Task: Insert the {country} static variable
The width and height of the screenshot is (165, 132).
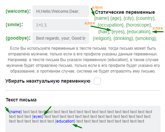Action: tap(145, 18)
